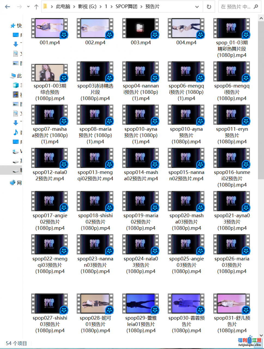This screenshot has width=264, height=349.
Task: Open 3D Objects cube icon in sidebar
Action: point(16,85)
